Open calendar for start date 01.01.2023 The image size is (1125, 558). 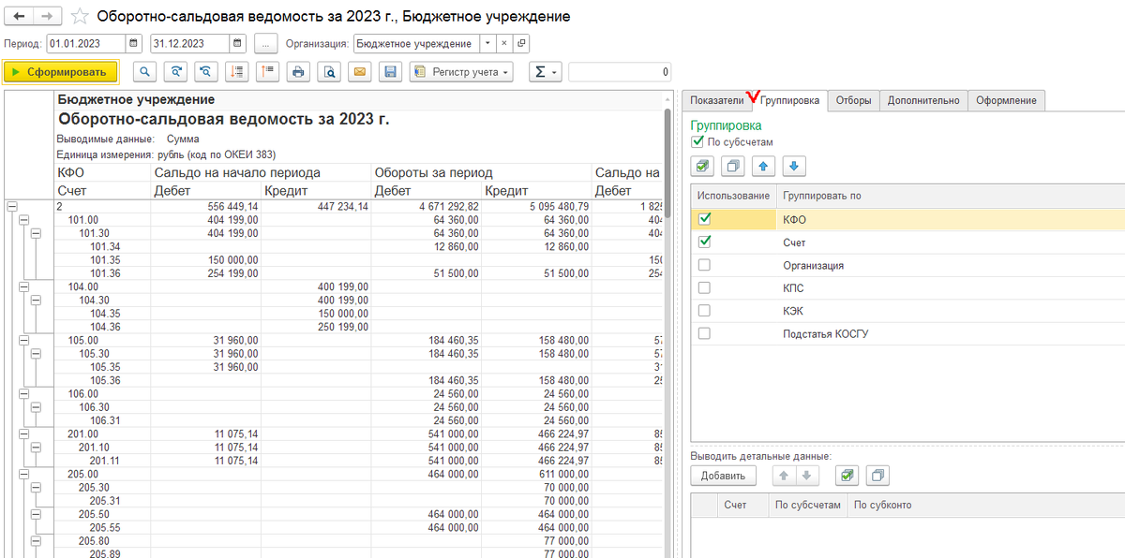(134, 44)
